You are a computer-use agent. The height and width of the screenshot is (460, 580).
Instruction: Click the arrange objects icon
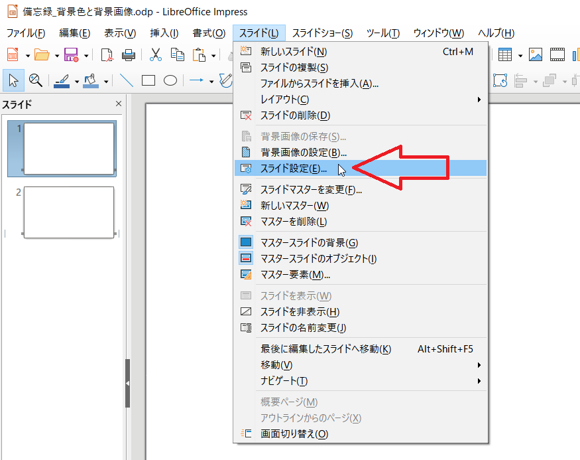coord(550,80)
